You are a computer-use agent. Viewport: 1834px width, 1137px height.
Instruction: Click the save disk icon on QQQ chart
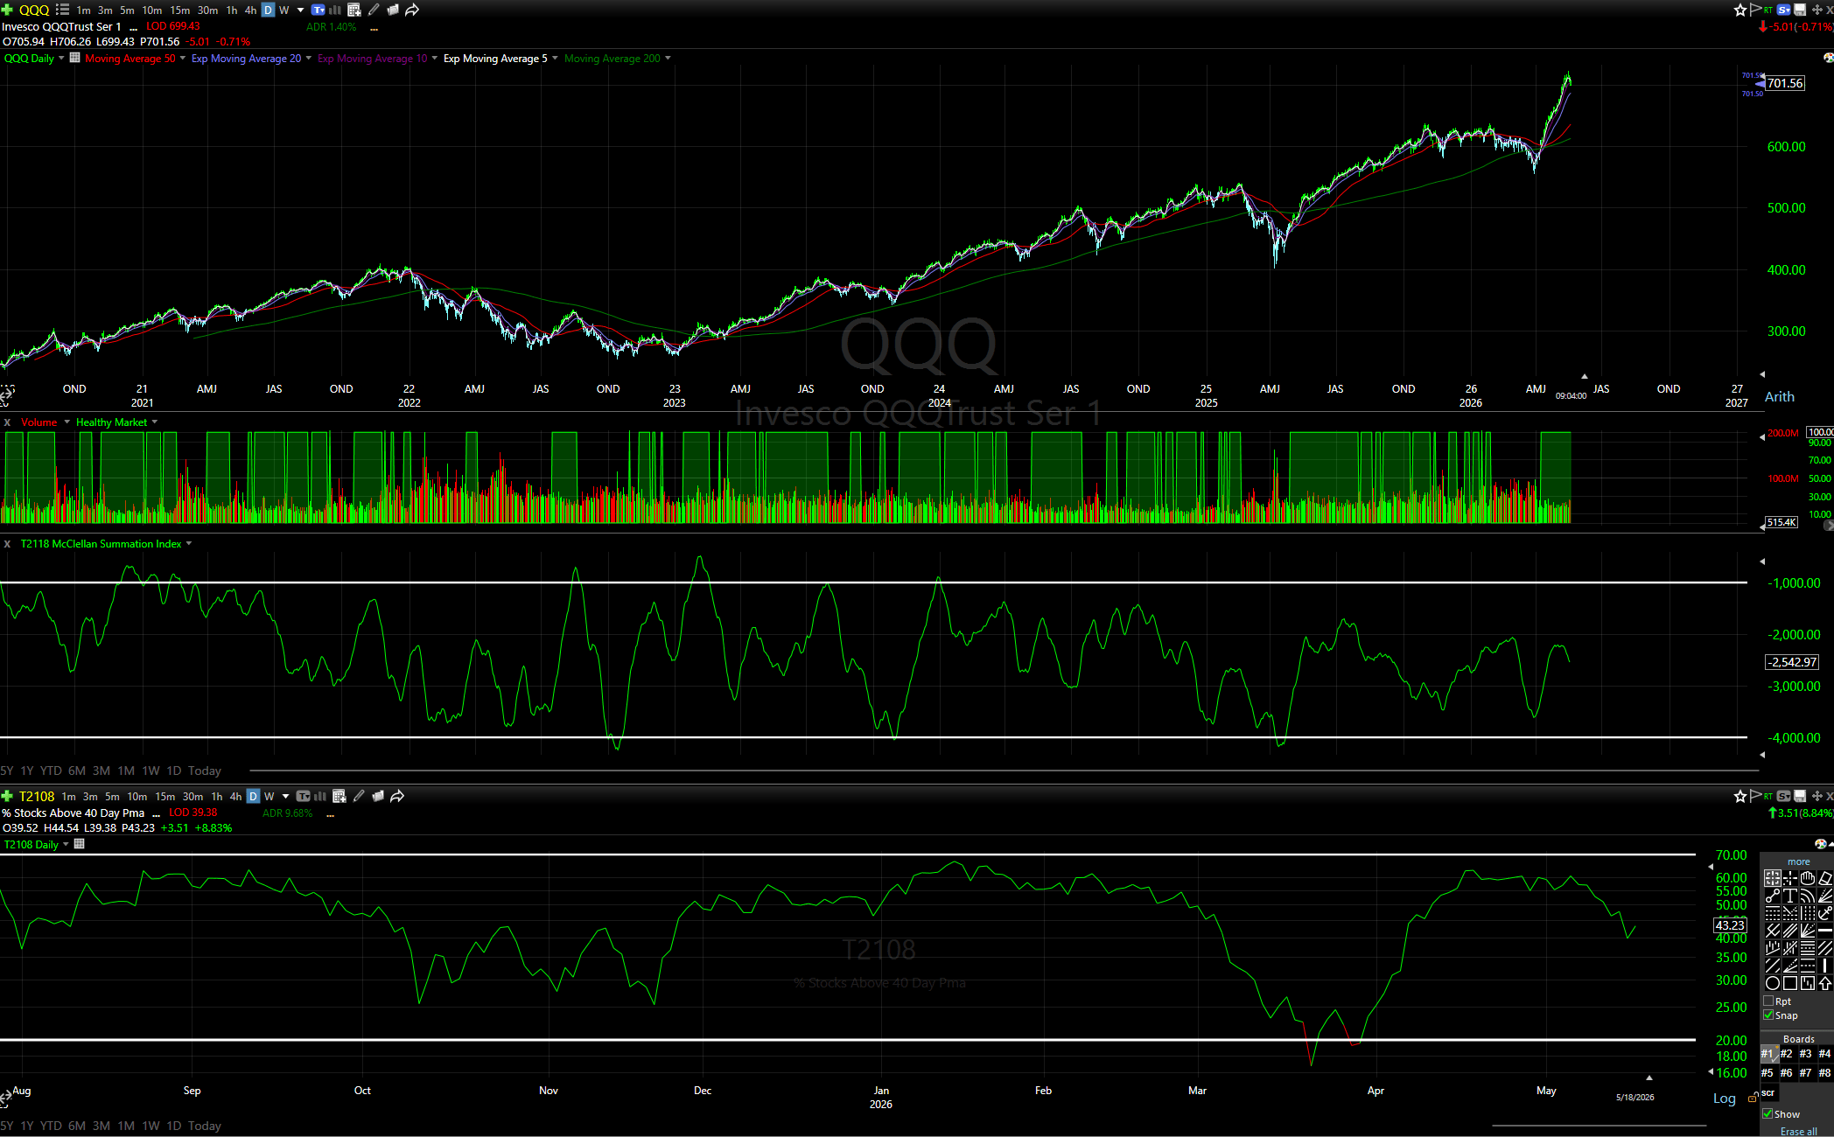pos(1800,10)
